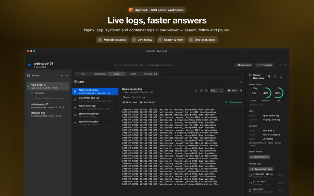The image size is (314, 196).
Task: Open the Audit tab
Action: [133, 74]
